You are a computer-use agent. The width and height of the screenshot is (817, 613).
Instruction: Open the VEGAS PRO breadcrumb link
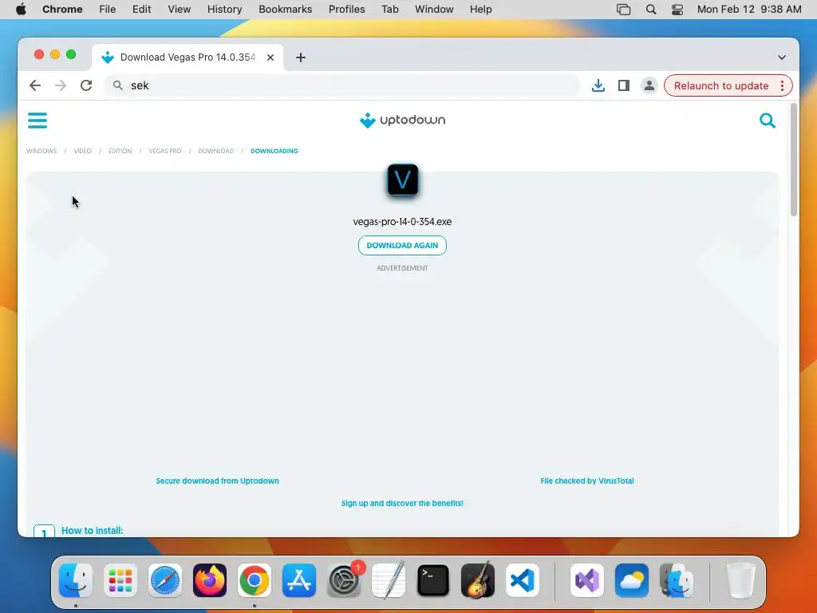pos(164,151)
